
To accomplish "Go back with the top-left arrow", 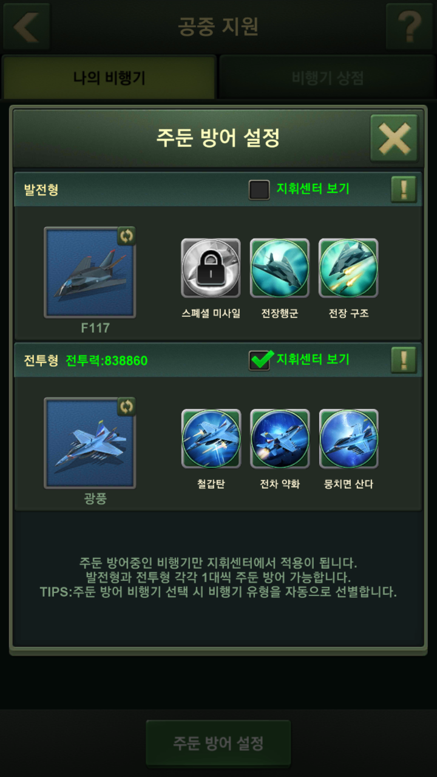I will 25,26.
